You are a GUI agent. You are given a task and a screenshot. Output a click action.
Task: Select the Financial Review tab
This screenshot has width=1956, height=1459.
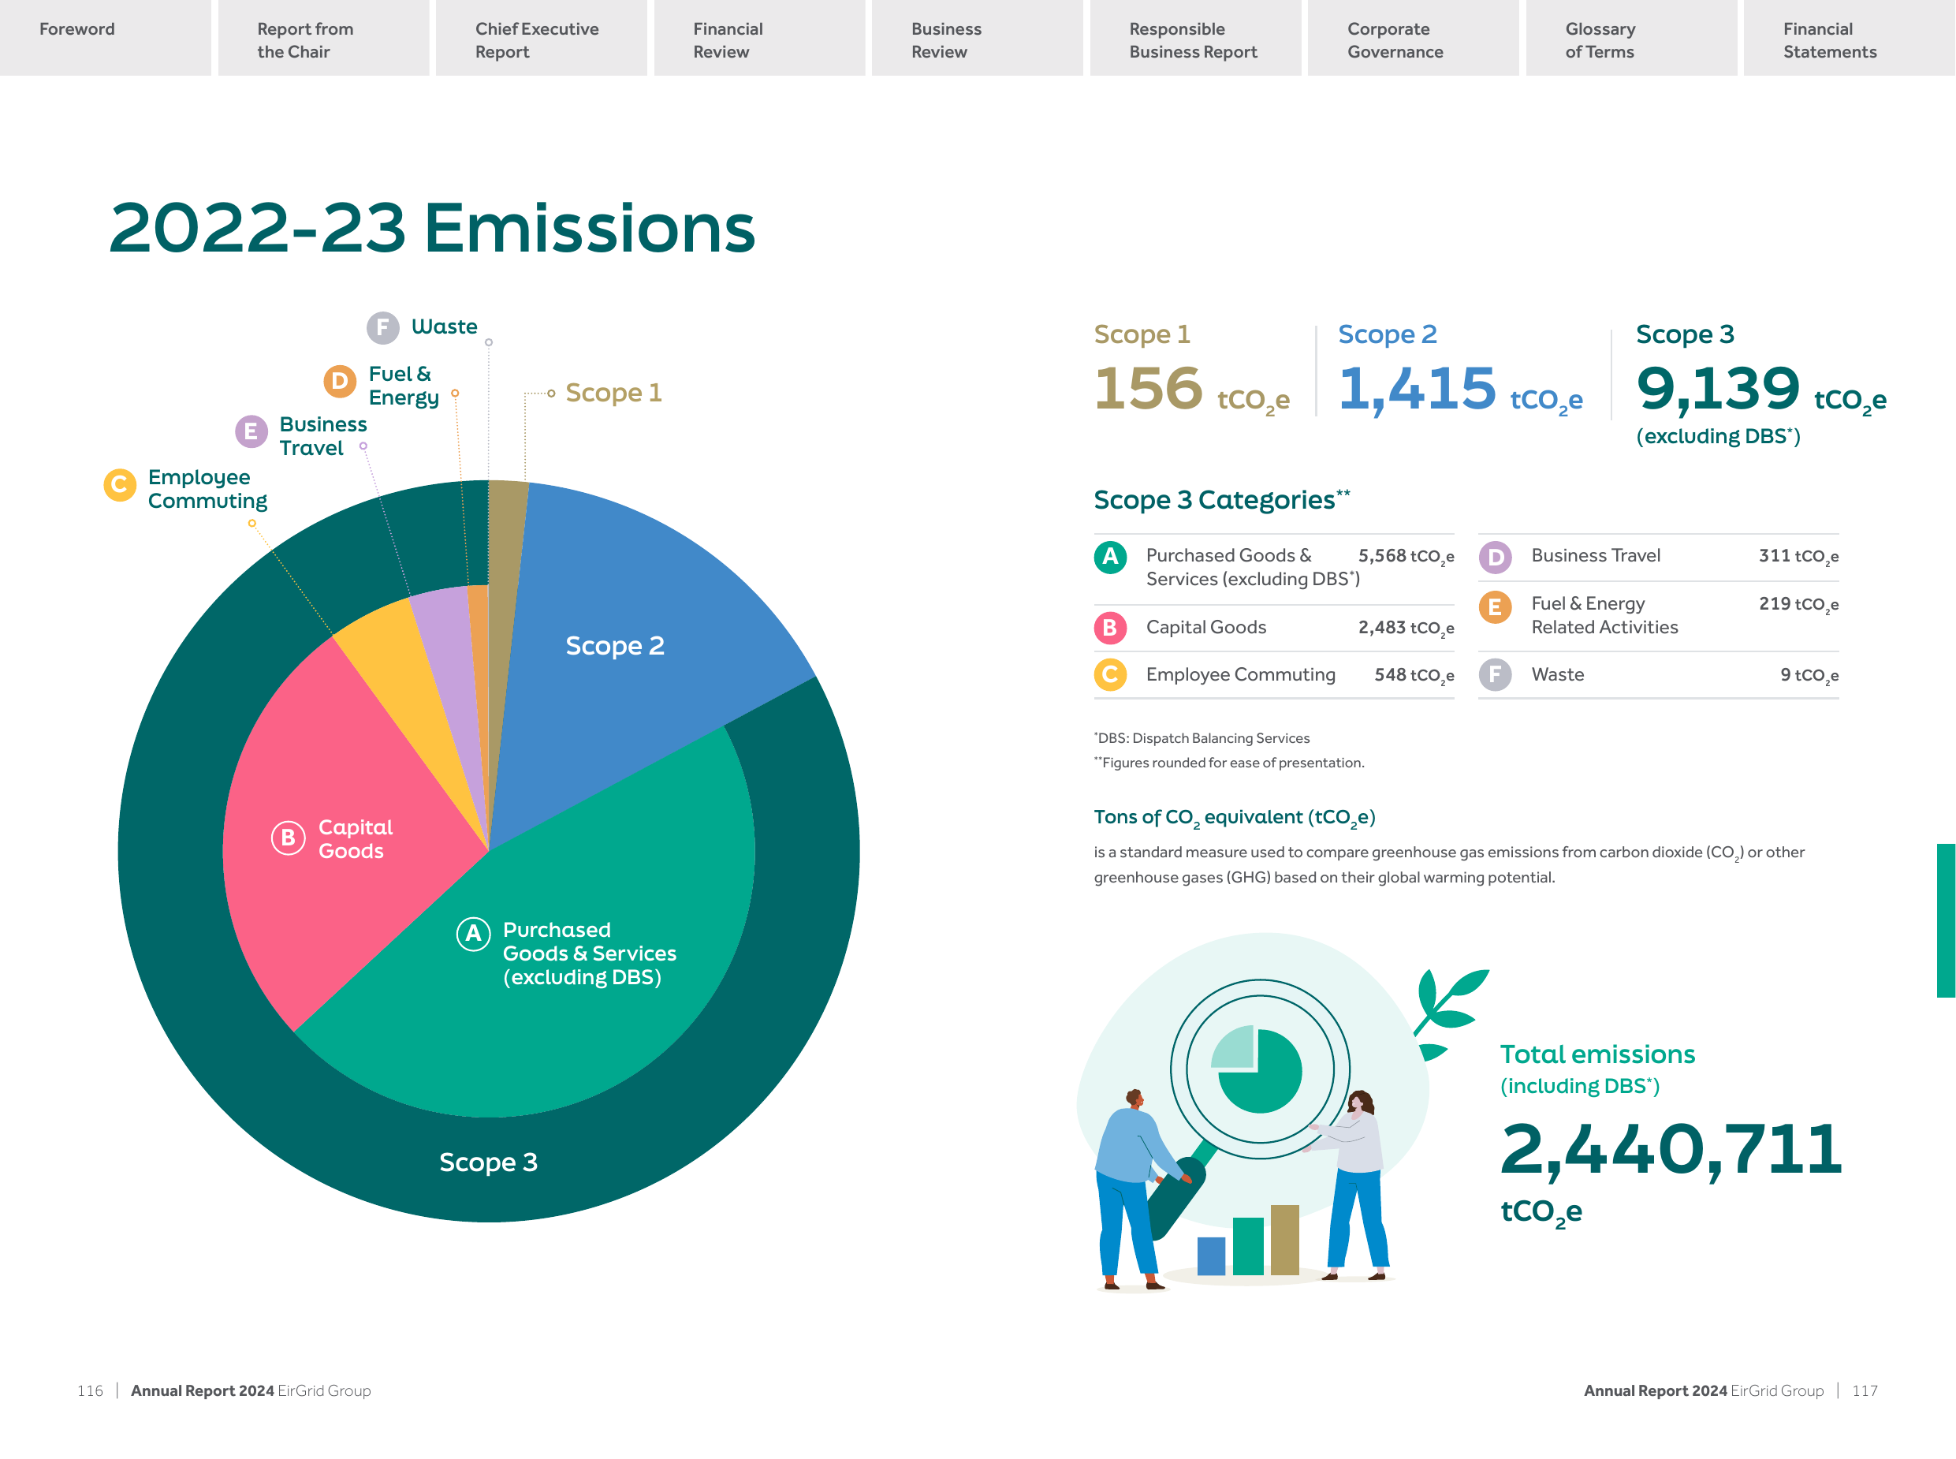(759, 37)
